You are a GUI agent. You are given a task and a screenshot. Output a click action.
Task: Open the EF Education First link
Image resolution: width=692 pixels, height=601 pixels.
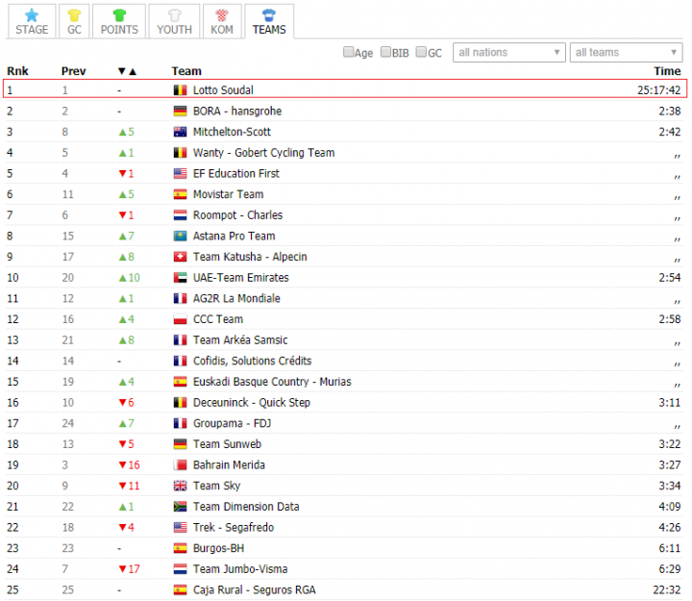coord(236,173)
